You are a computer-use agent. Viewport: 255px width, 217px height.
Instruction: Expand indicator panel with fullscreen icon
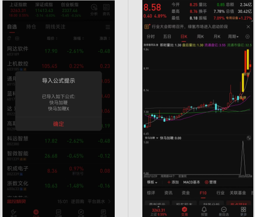click(249, 138)
